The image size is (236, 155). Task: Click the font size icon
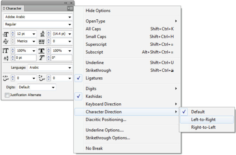[6, 34]
